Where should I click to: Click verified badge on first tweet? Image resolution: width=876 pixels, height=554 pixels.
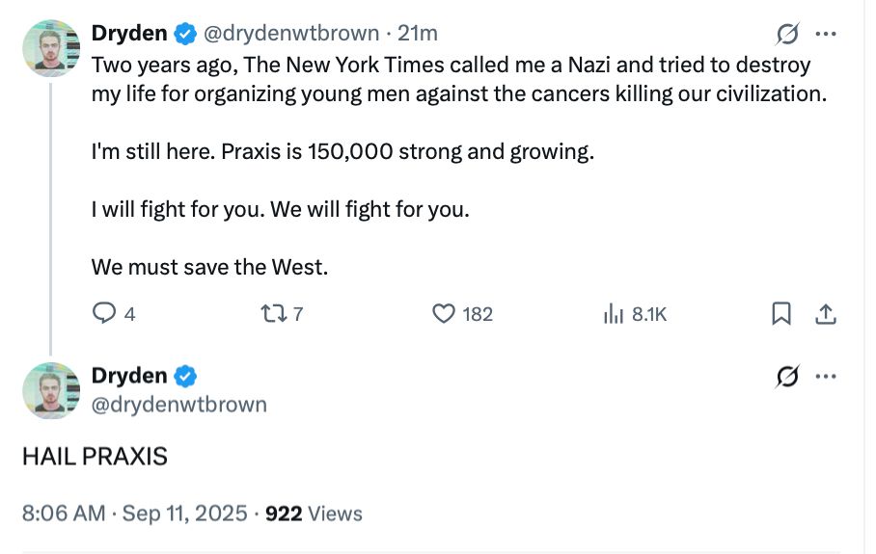pos(185,34)
